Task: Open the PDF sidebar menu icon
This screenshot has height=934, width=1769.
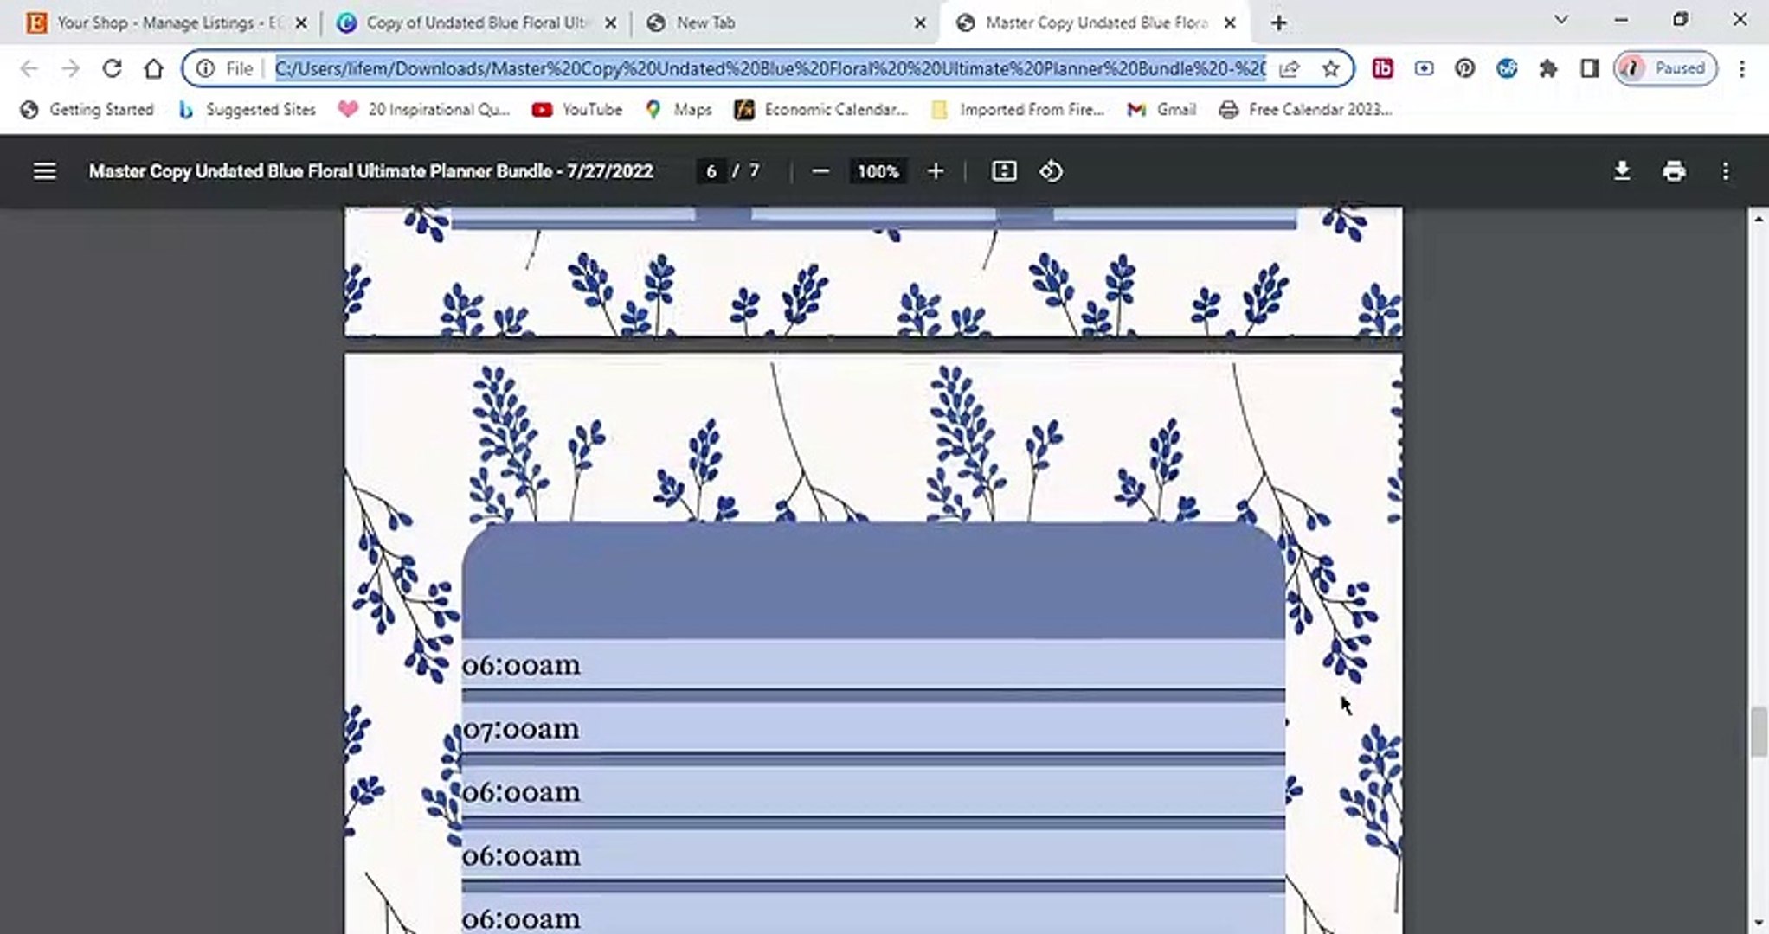Action: [x=44, y=171]
